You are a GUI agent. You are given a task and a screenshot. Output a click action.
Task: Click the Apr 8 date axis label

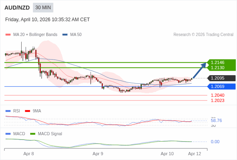coord(29,154)
